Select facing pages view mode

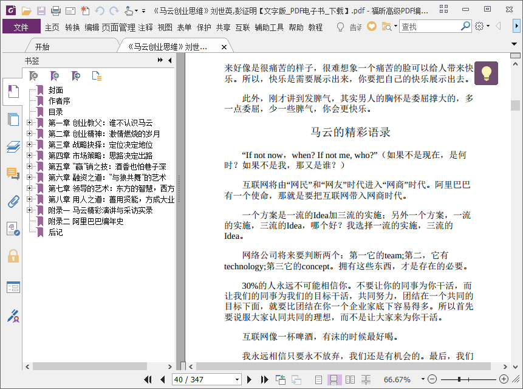point(350,379)
